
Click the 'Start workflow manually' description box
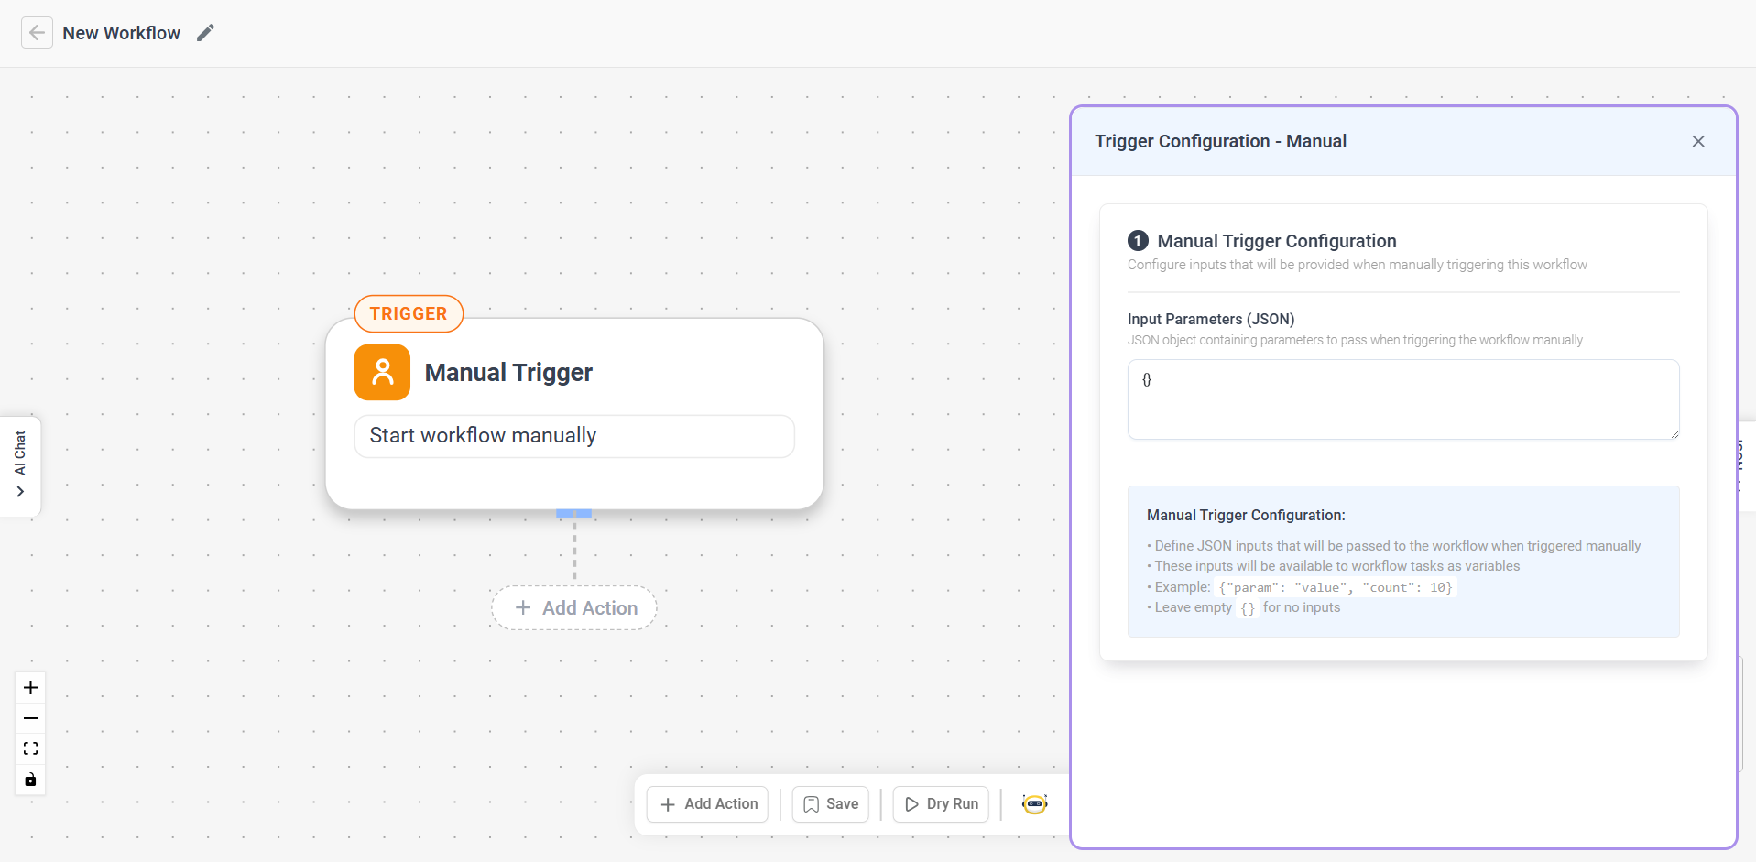coord(574,436)
